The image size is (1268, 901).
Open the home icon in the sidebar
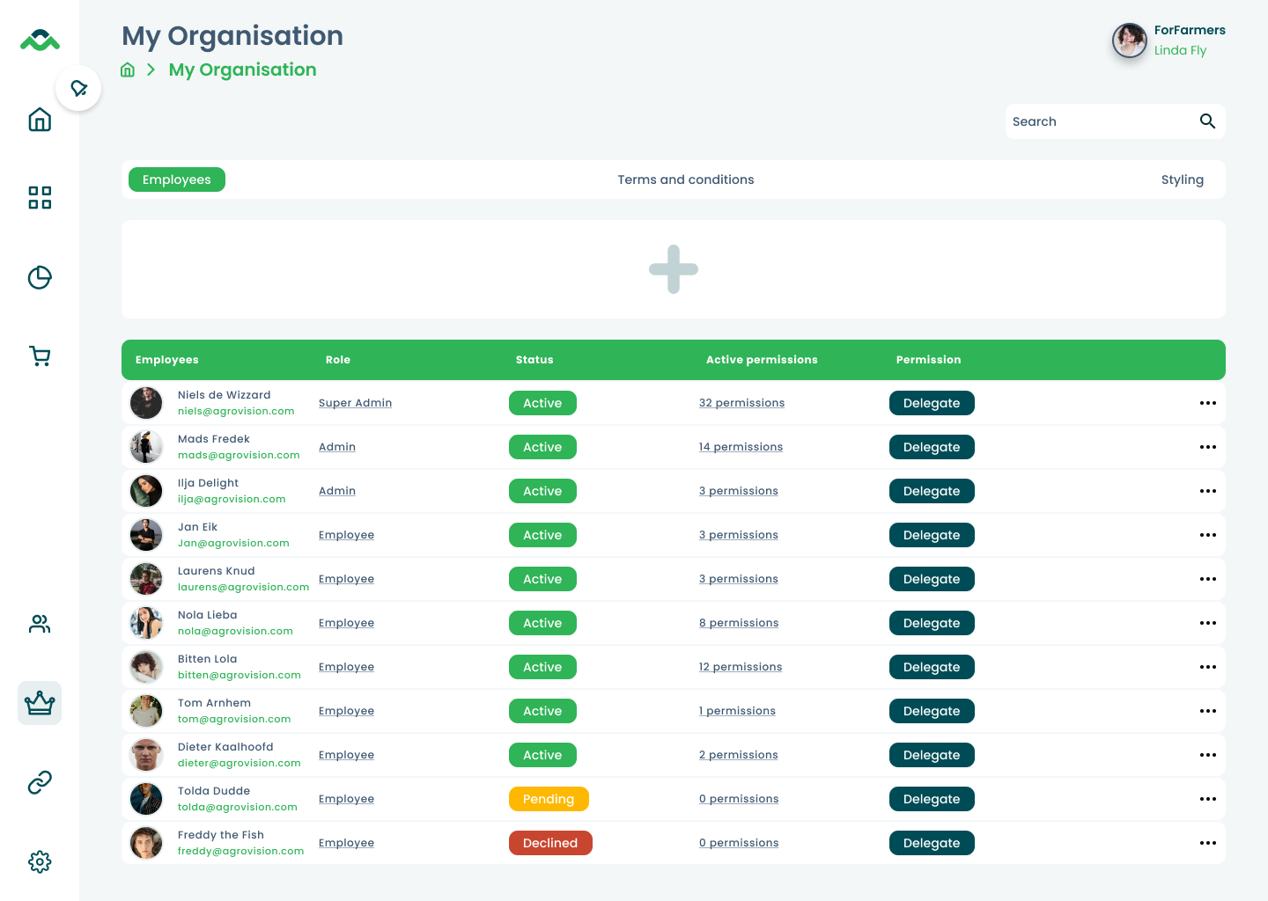(40, 120)
